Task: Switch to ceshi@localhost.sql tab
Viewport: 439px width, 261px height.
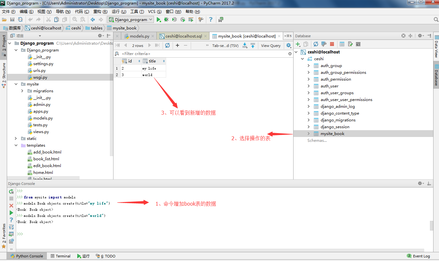Action: [x=183, y=36]
